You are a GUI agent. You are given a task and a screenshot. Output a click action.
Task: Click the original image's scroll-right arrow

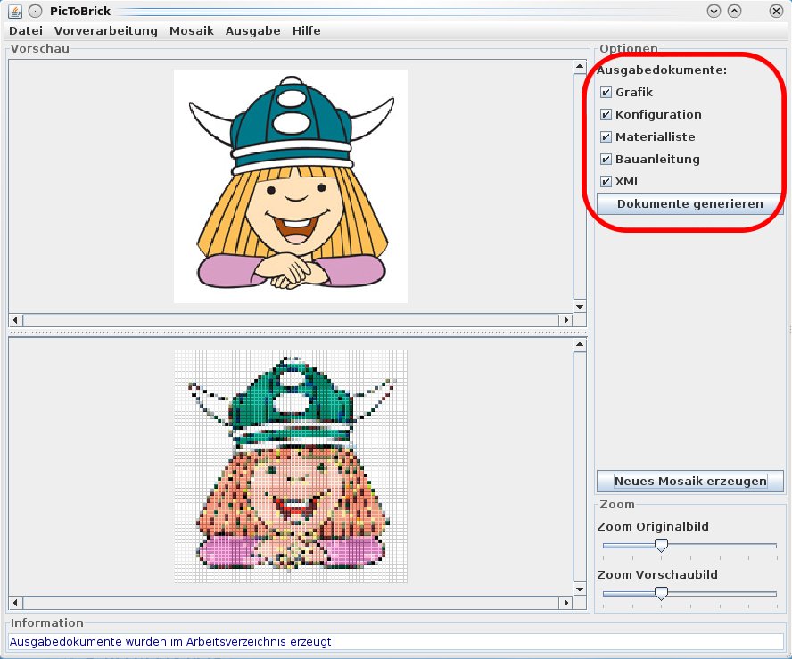[566, 319]
